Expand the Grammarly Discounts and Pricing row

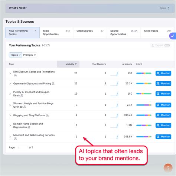(10, 84)
